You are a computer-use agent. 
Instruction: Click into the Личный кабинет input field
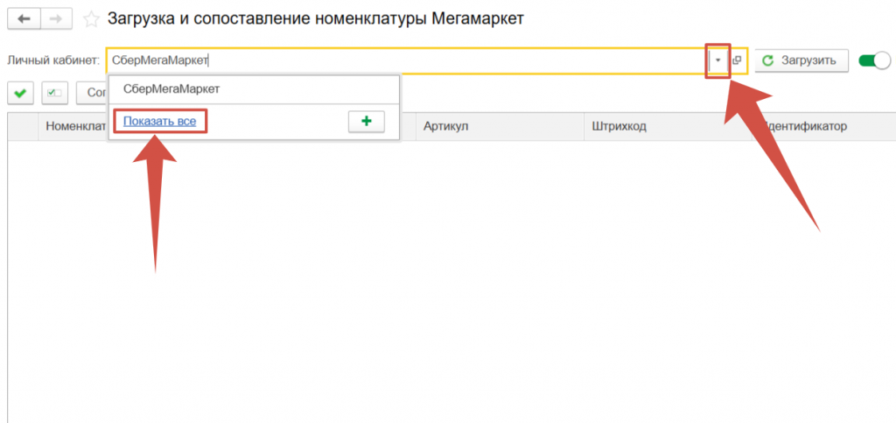click(402, 60)
